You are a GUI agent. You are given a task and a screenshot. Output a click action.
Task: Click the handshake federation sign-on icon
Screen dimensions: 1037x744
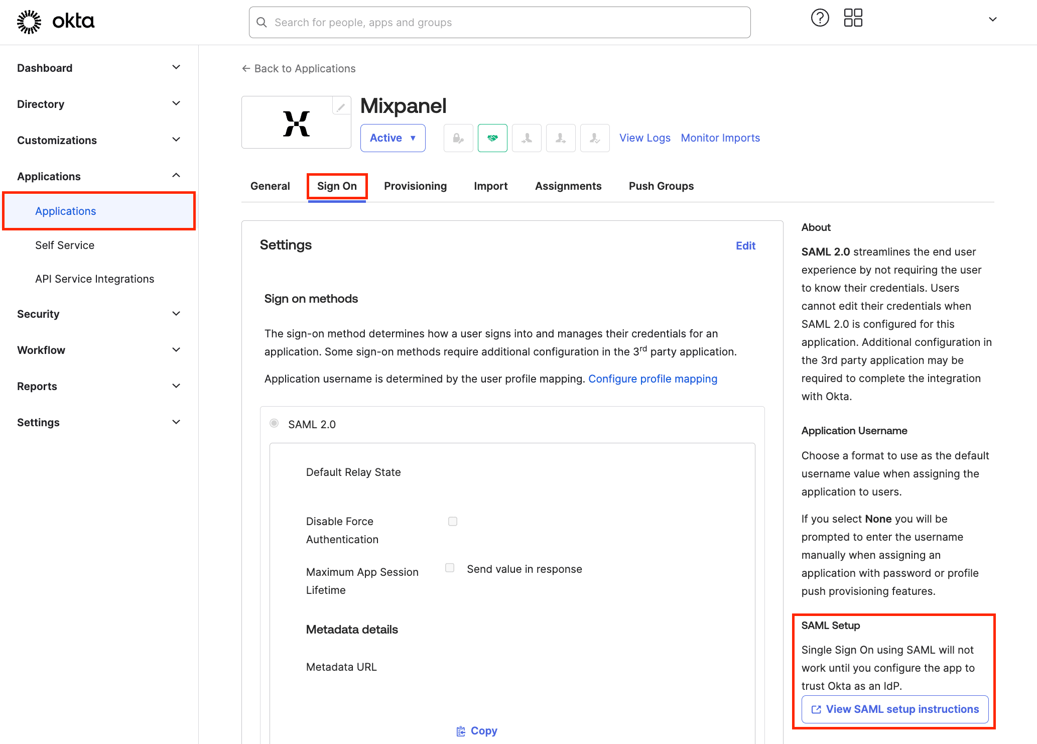click(x=492, y=138)
